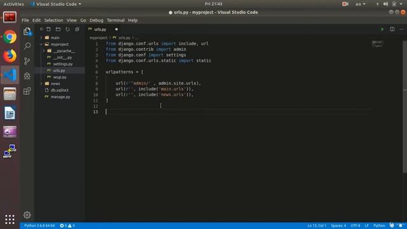This screenshot has width=407, height=229.
Task: Open Files manager from the dock
Action: click(x=10, y=94)
